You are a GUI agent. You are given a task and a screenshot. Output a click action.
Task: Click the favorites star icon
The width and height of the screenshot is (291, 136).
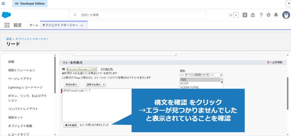[x=230, y=15]
